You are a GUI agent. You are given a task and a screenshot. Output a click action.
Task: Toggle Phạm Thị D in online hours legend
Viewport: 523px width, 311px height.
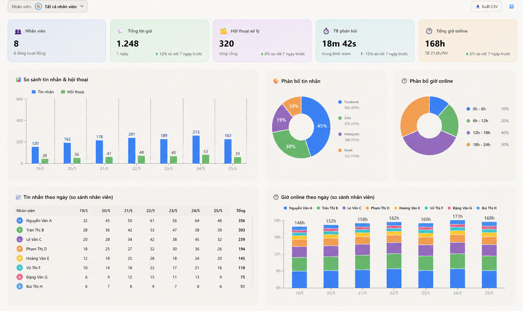pos(378,208)
